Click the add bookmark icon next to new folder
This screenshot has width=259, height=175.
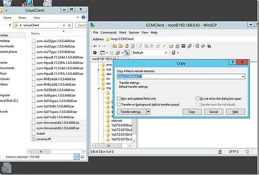point(177,46)
